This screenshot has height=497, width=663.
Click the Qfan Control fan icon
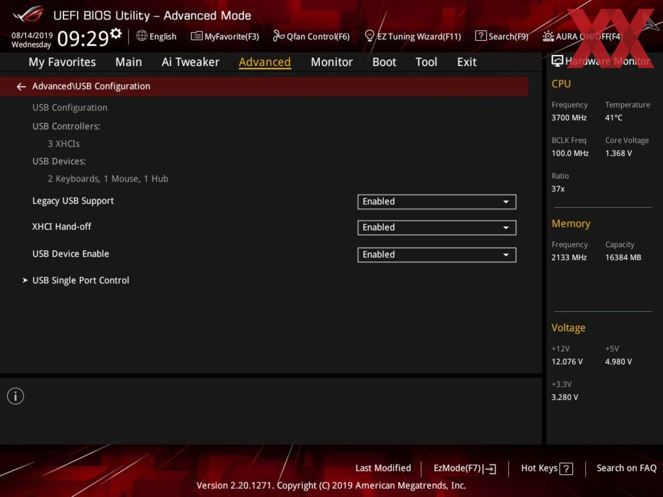click(278, 36)
